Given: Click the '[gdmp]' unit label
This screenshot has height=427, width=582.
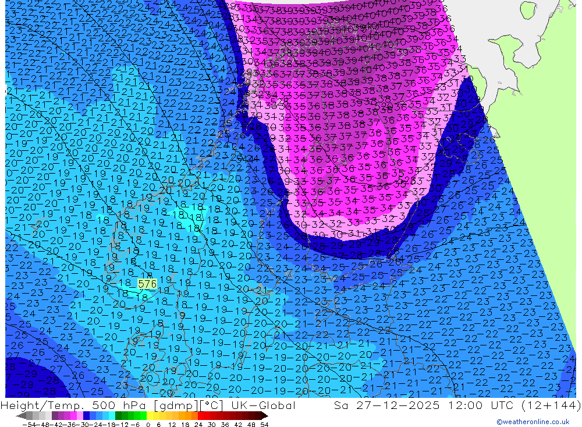Looking at the screenshot, I should tap(176, 405).
